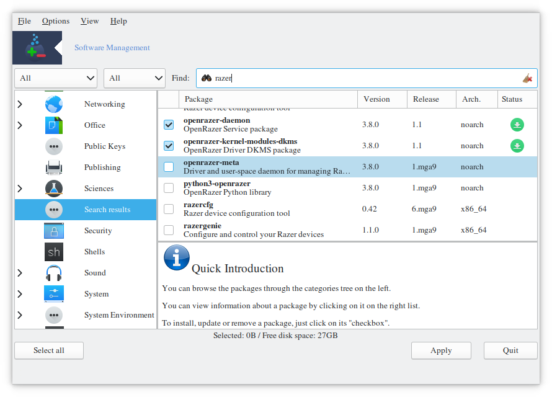Select the razercfg package name
Viewport: 552px width, 397px height.
pyautogui.click(x=198, y=205)
